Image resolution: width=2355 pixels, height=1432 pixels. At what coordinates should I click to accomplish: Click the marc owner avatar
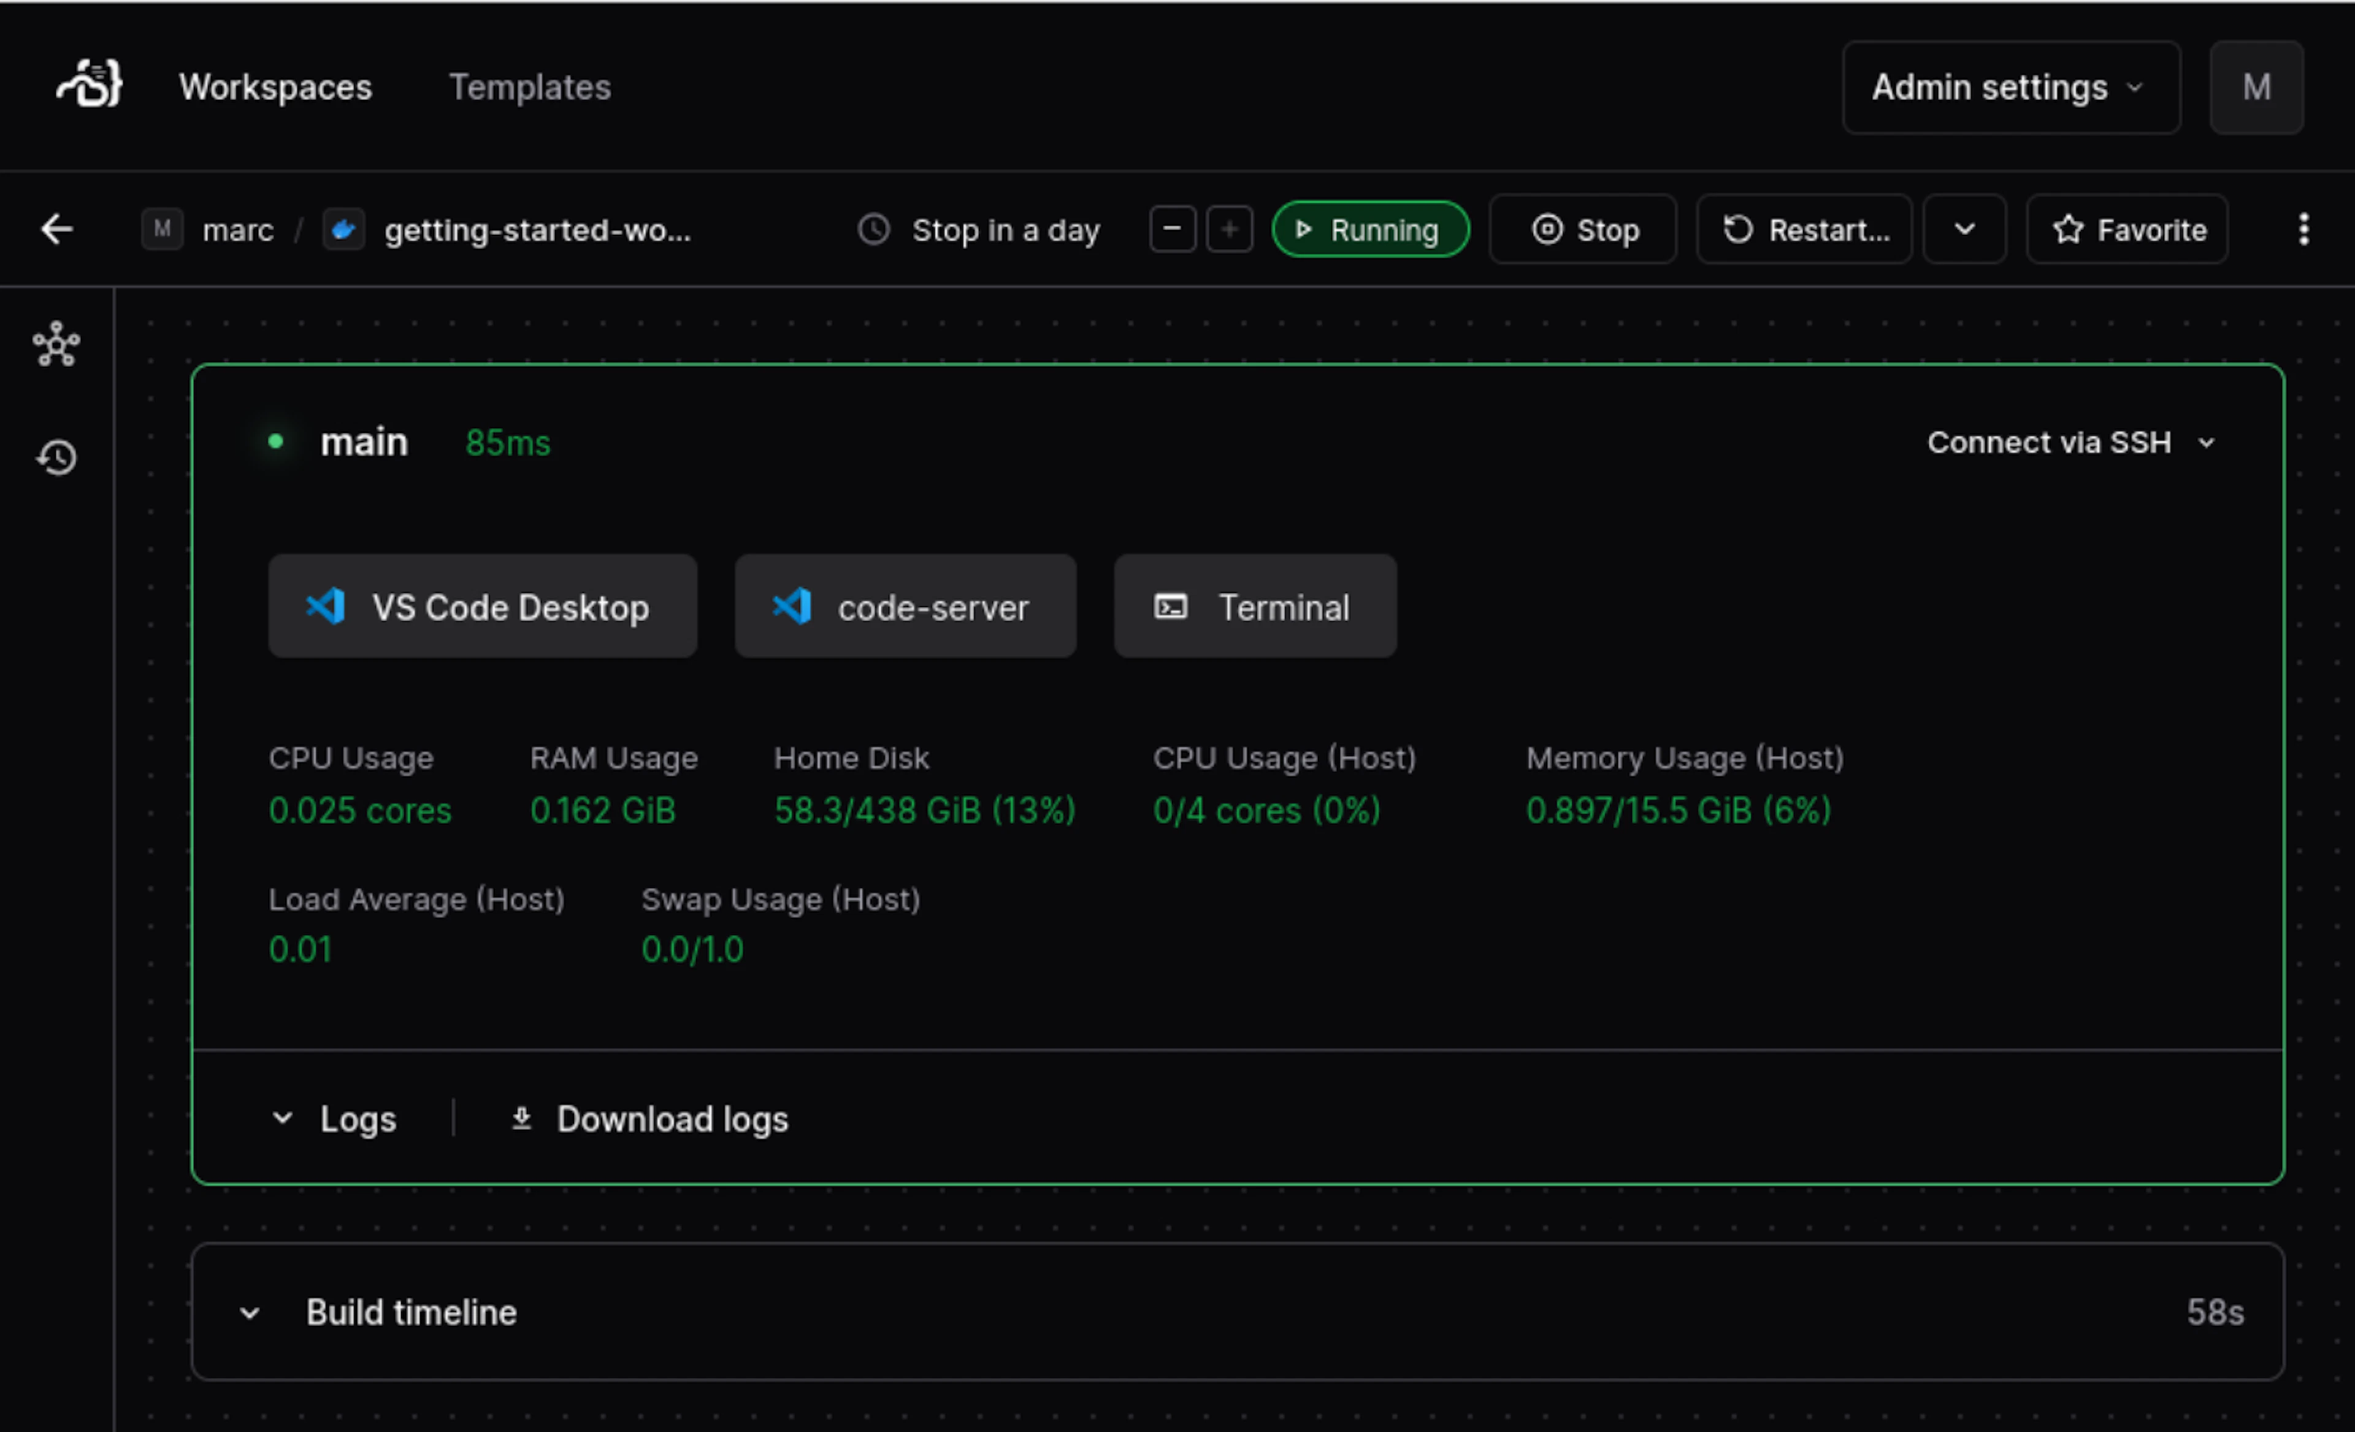pos(163,229)
